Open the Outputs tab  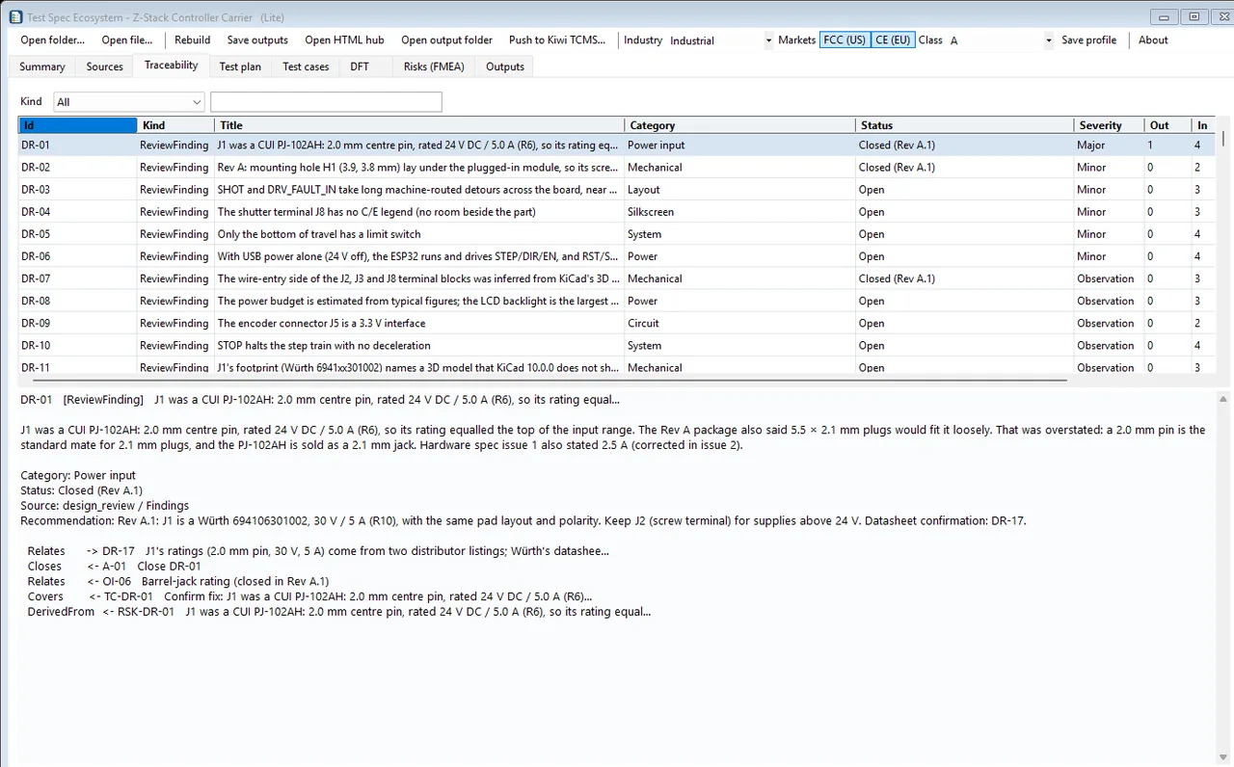(x=505, y=66)
